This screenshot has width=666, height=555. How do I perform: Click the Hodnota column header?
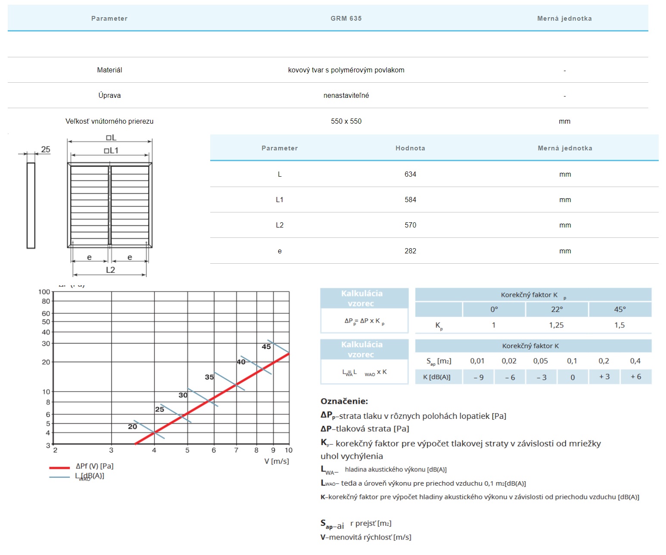point(410,148)
